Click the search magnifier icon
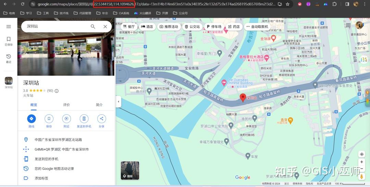 [x=93, y=27]
